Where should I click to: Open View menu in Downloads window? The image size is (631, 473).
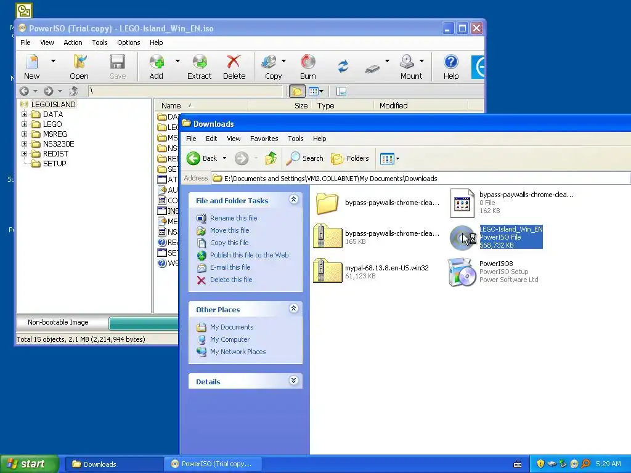point(234,139)
